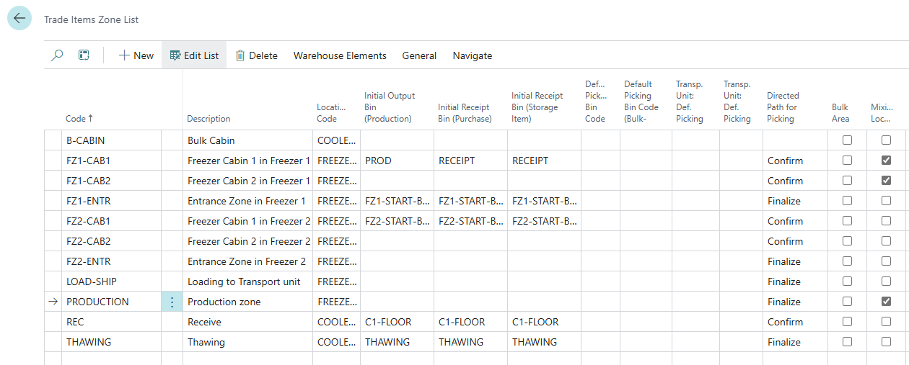Click the list view layout icon
The height and width of the screenshot is (365, 909).
[x=84, y=55]
